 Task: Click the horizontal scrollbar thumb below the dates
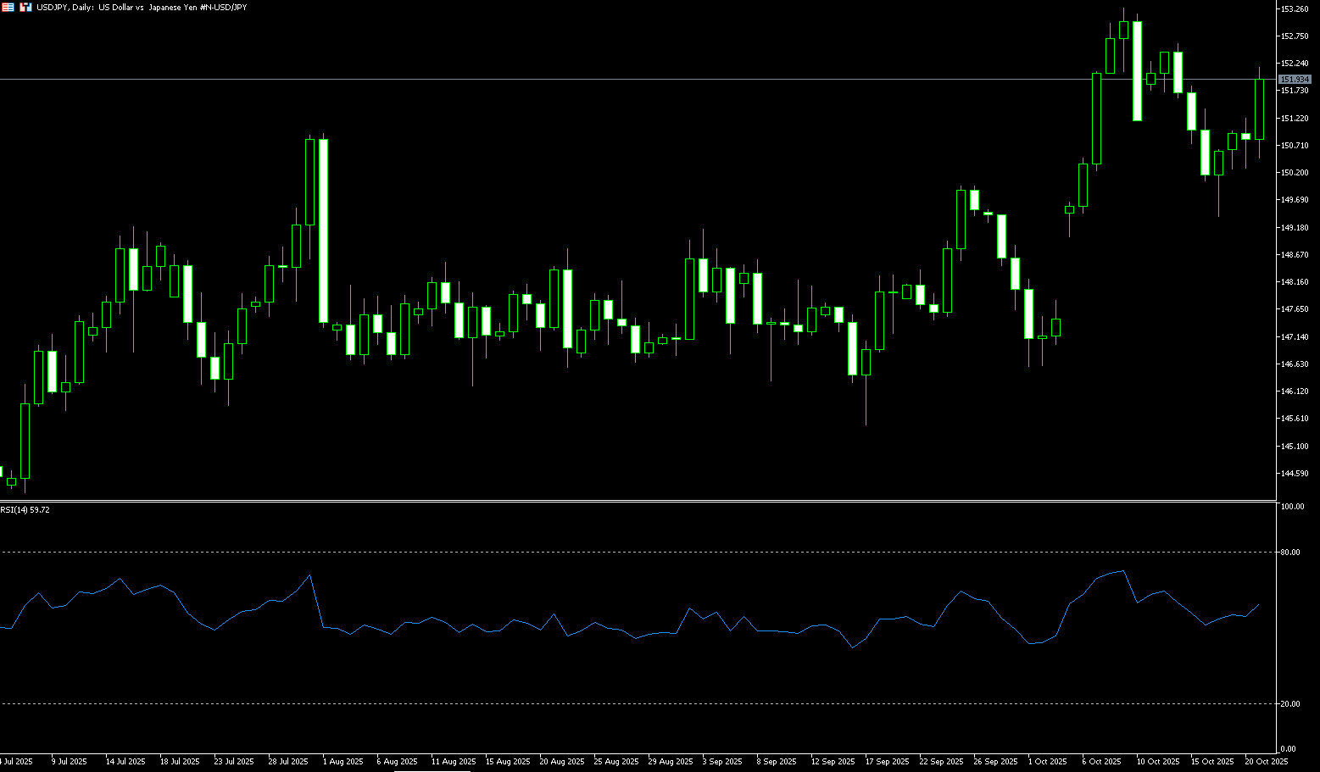(x=432, y=770)
